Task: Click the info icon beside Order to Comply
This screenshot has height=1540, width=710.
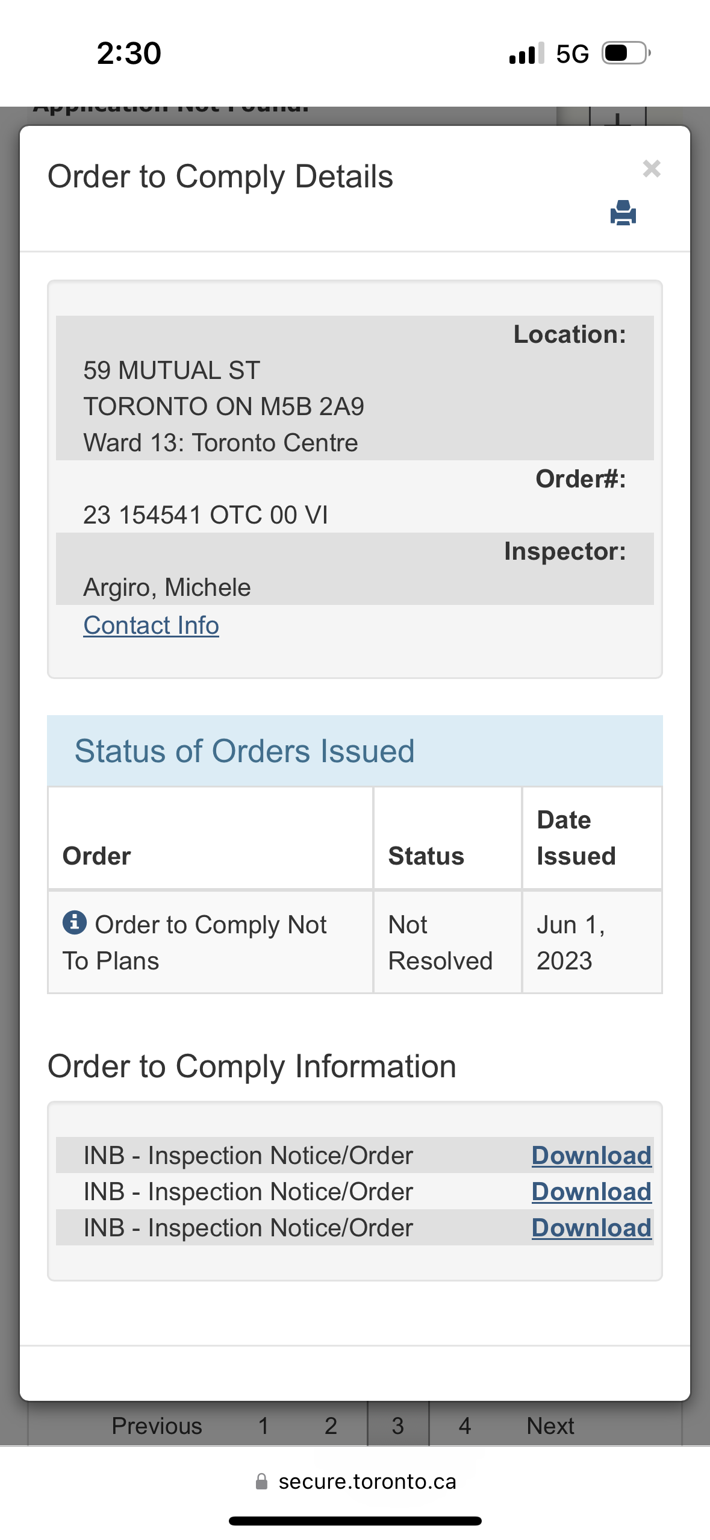Action: (75, 922)
